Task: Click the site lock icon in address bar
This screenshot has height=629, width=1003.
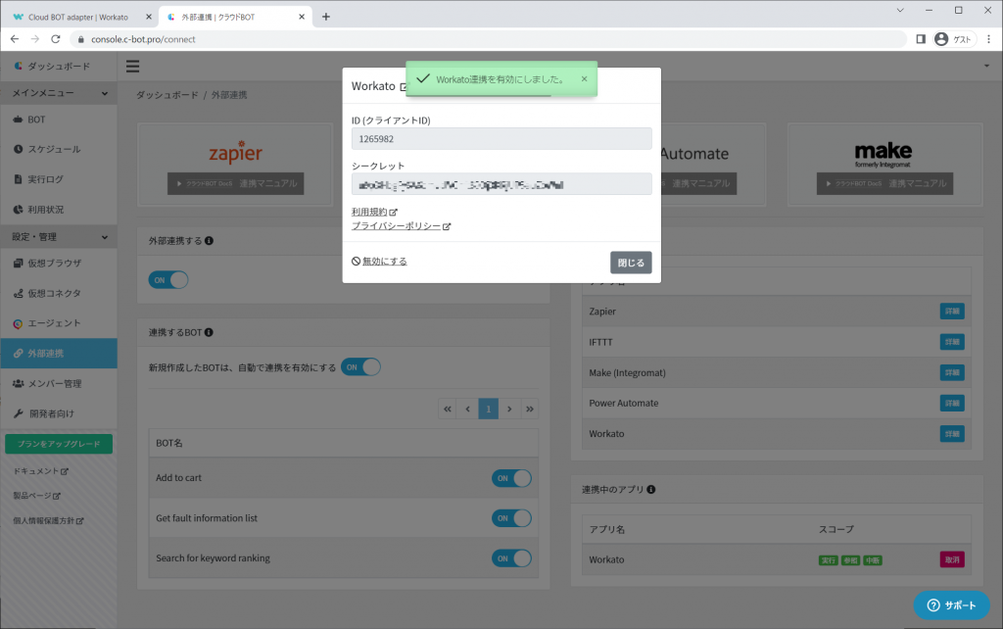Action: [x=80, y=39]
